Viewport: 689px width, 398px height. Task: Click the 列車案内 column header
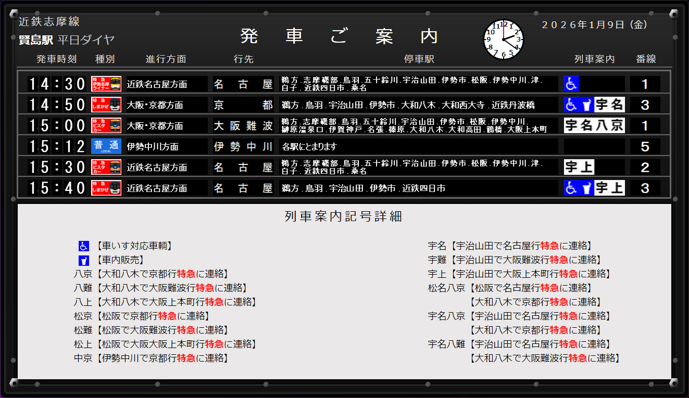pyautogui.click(x=594, y=59)
